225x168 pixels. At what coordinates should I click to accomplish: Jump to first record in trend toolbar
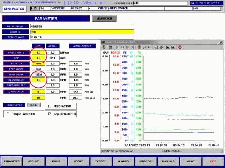point(117,47)
